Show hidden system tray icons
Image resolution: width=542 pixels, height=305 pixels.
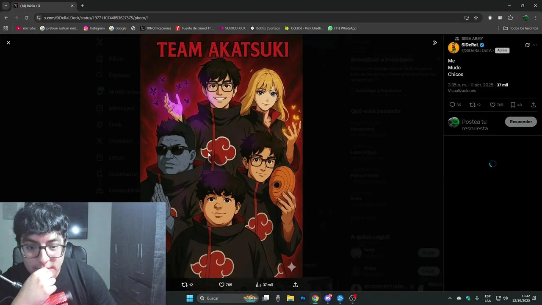click(x=450, y=298)
